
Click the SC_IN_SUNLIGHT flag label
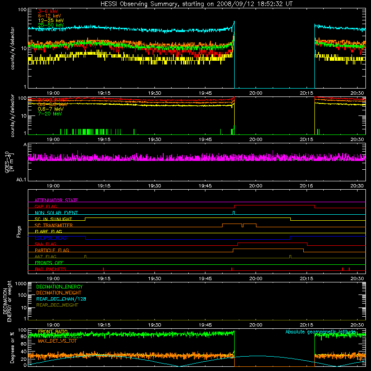(x=53, y=219)
